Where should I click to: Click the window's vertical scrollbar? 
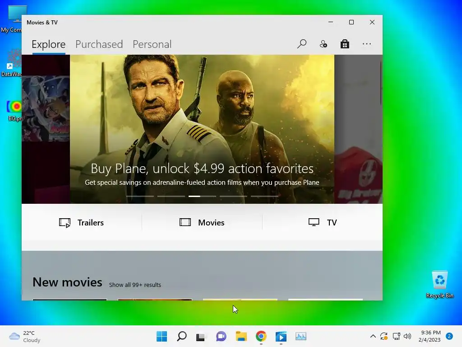381,83
